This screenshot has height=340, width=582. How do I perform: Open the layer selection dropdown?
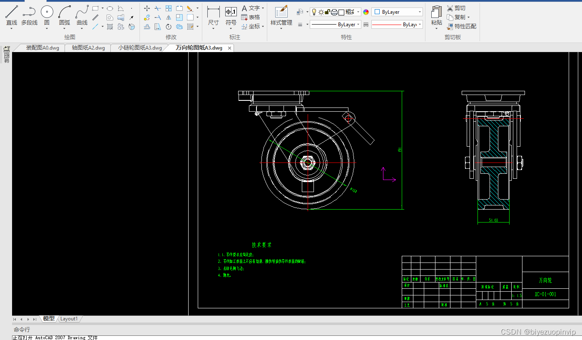336,12
